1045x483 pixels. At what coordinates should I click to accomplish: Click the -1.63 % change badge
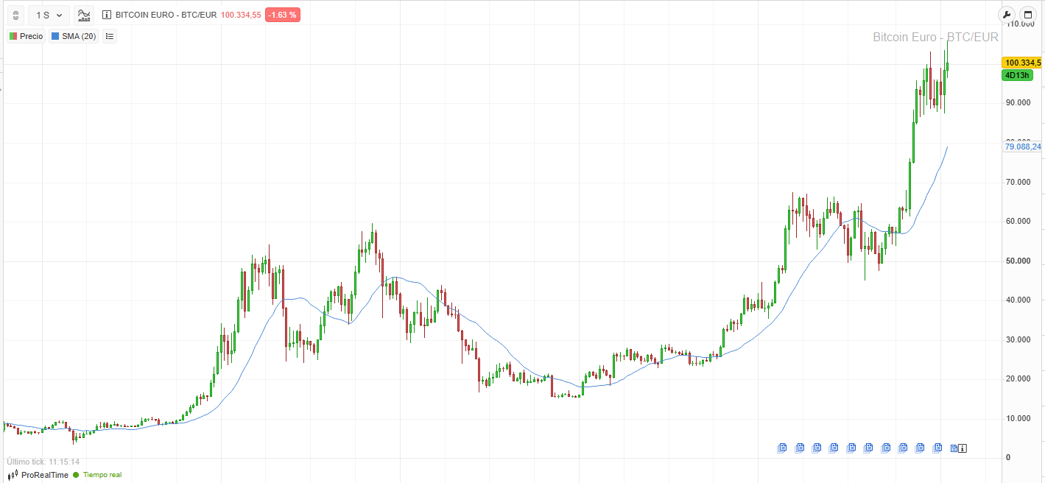pyautogui.click(x=282, y=15)
